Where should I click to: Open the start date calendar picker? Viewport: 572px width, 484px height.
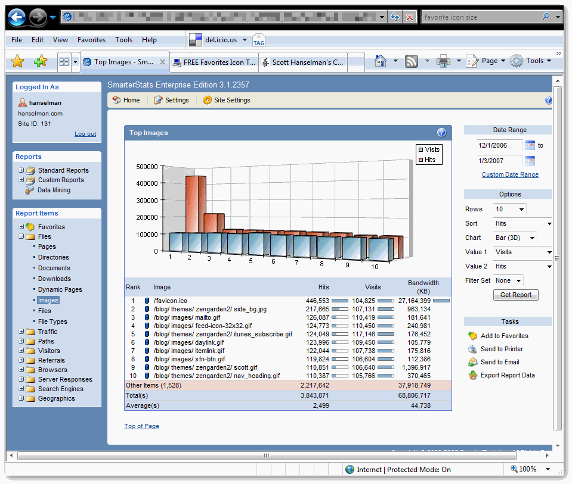[x=530, y=145]
